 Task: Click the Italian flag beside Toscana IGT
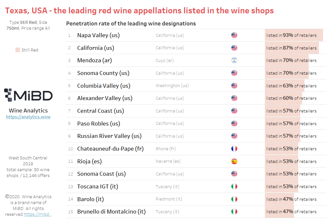(234, 186)
